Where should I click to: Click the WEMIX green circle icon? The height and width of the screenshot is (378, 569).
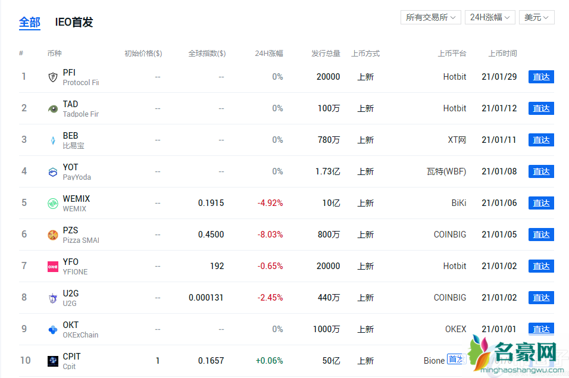[53, 204]
